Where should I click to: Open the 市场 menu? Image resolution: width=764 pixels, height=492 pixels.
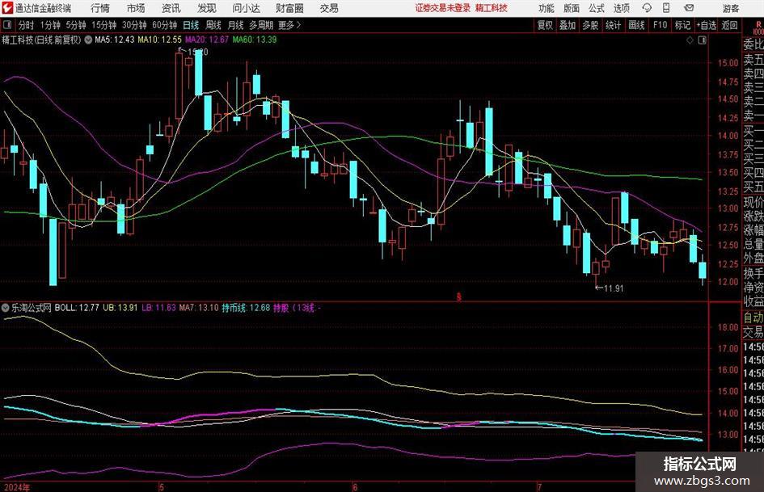pyautogui.click(x=136, y=8)
